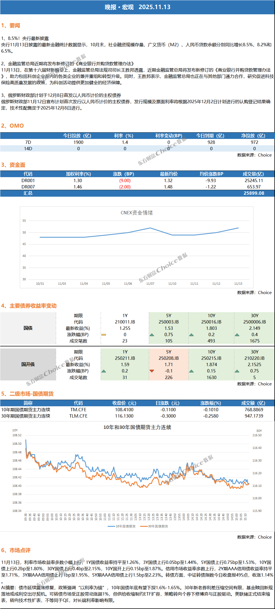Click the closing price 108.4100
Screen dimensions: 275x609
point(124,410)
